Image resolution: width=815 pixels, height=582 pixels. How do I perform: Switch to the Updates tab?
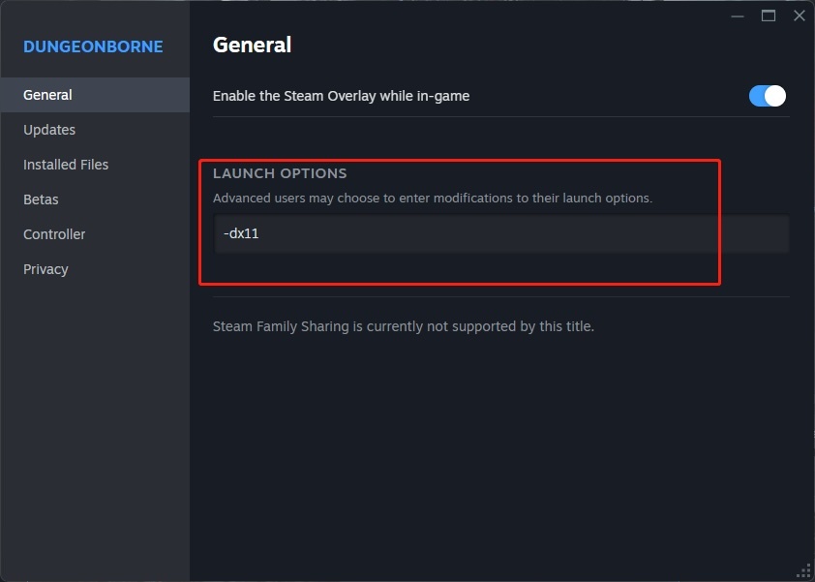[49, 130]
